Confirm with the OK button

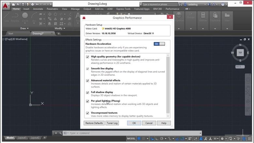(x=134, y=123)
